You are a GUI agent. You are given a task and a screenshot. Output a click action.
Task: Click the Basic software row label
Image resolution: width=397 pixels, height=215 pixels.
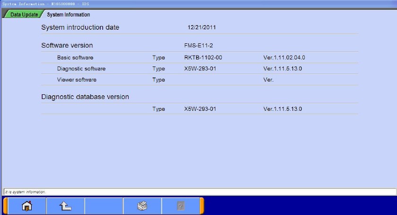tap(75, 58)
